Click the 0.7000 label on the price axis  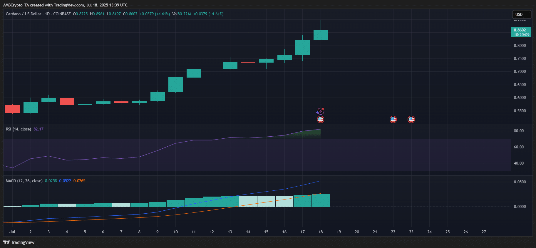click(x=520, y=71)
